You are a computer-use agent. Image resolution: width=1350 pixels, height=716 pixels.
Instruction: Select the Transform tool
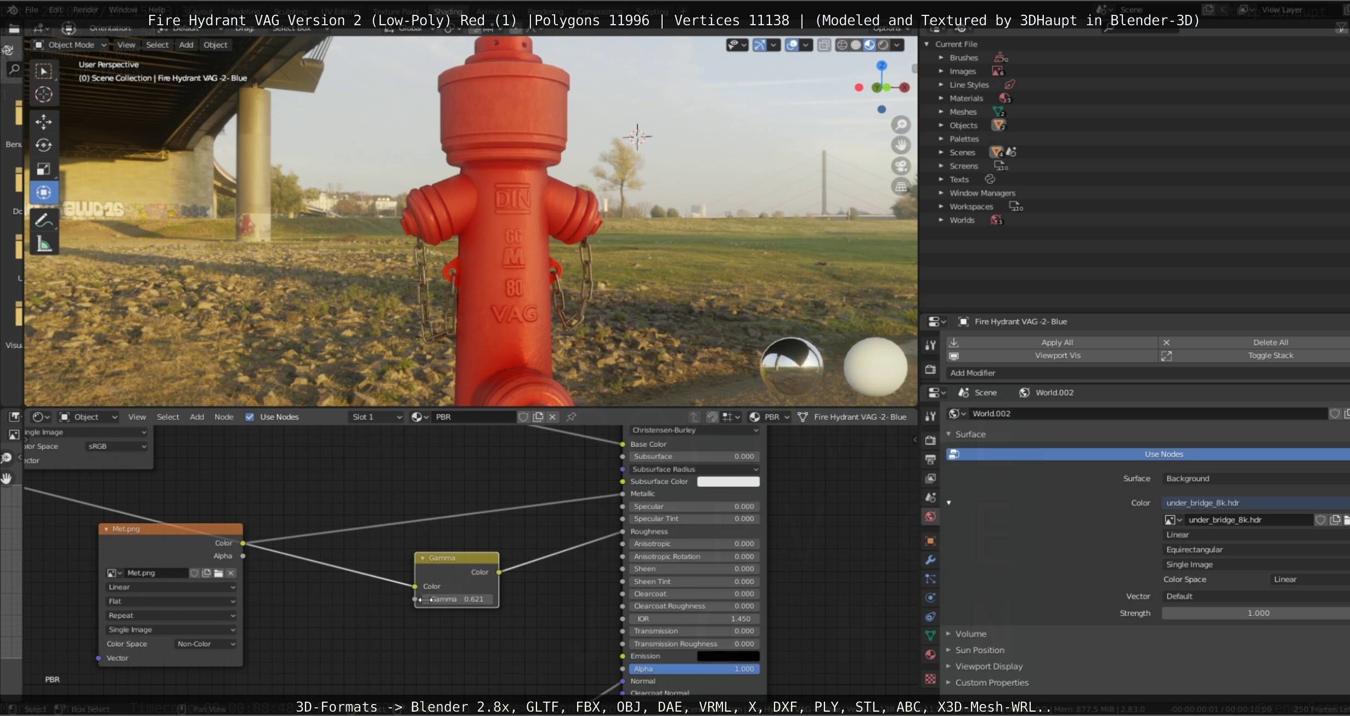[x=44, y=192]
